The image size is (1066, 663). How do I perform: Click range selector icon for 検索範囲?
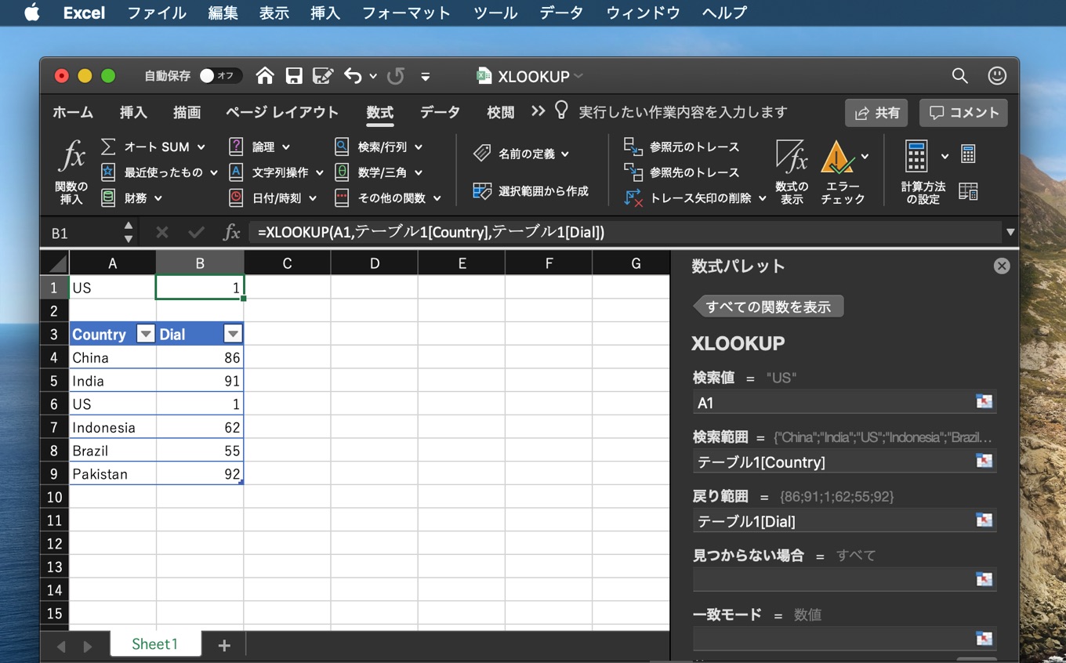coord(984,461)
